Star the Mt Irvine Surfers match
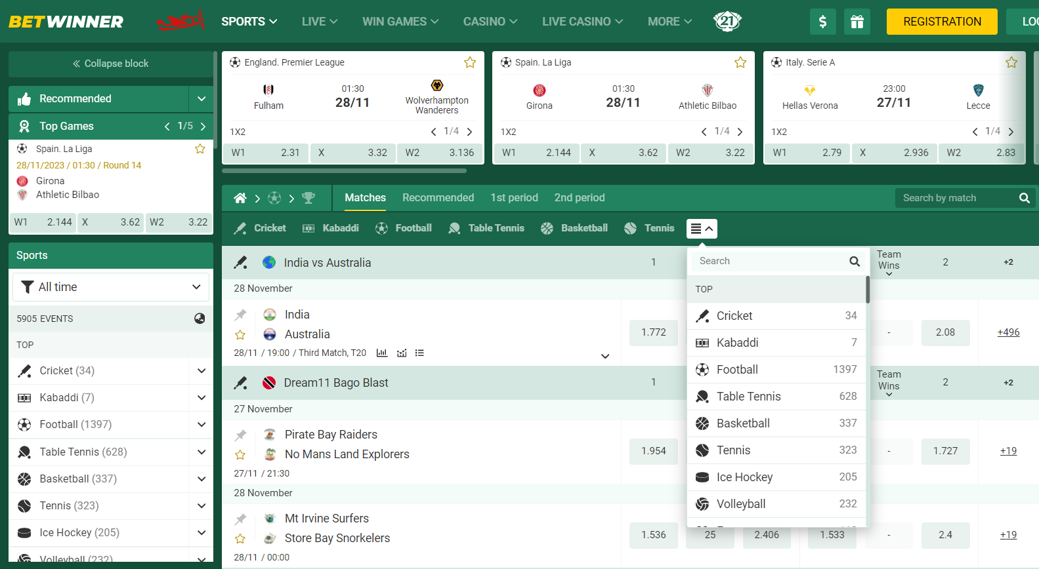 tap(240, 539)
